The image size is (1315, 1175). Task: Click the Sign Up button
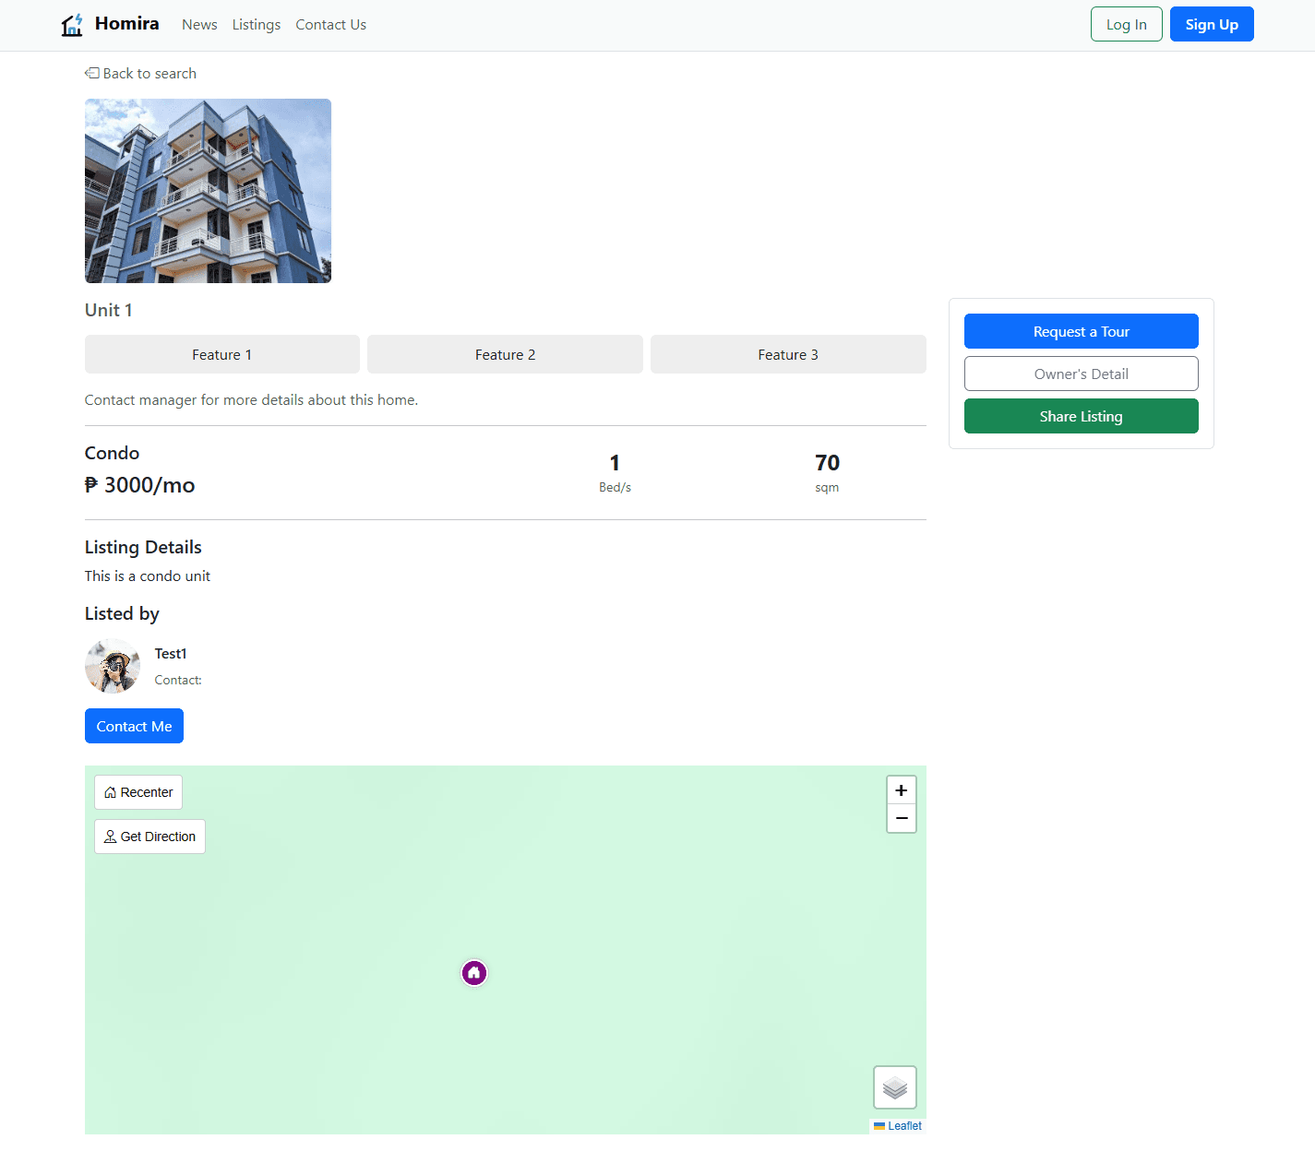[x=1212, y=24]
